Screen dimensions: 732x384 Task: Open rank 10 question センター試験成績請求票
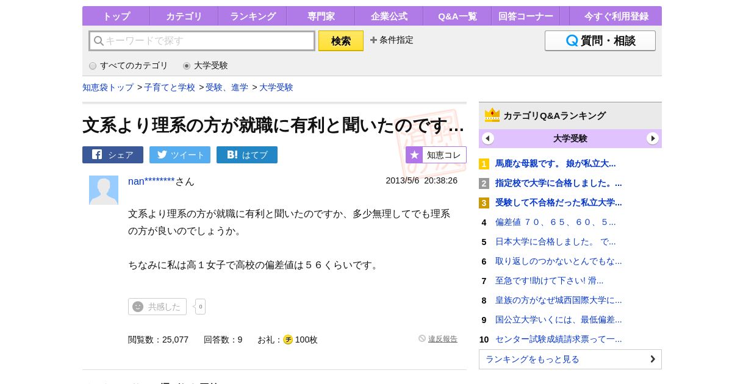[558, 339]
